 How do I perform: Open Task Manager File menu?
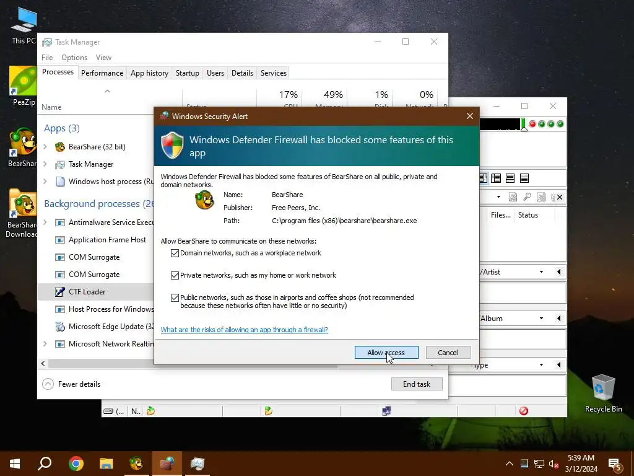click(x=47, y=58)
